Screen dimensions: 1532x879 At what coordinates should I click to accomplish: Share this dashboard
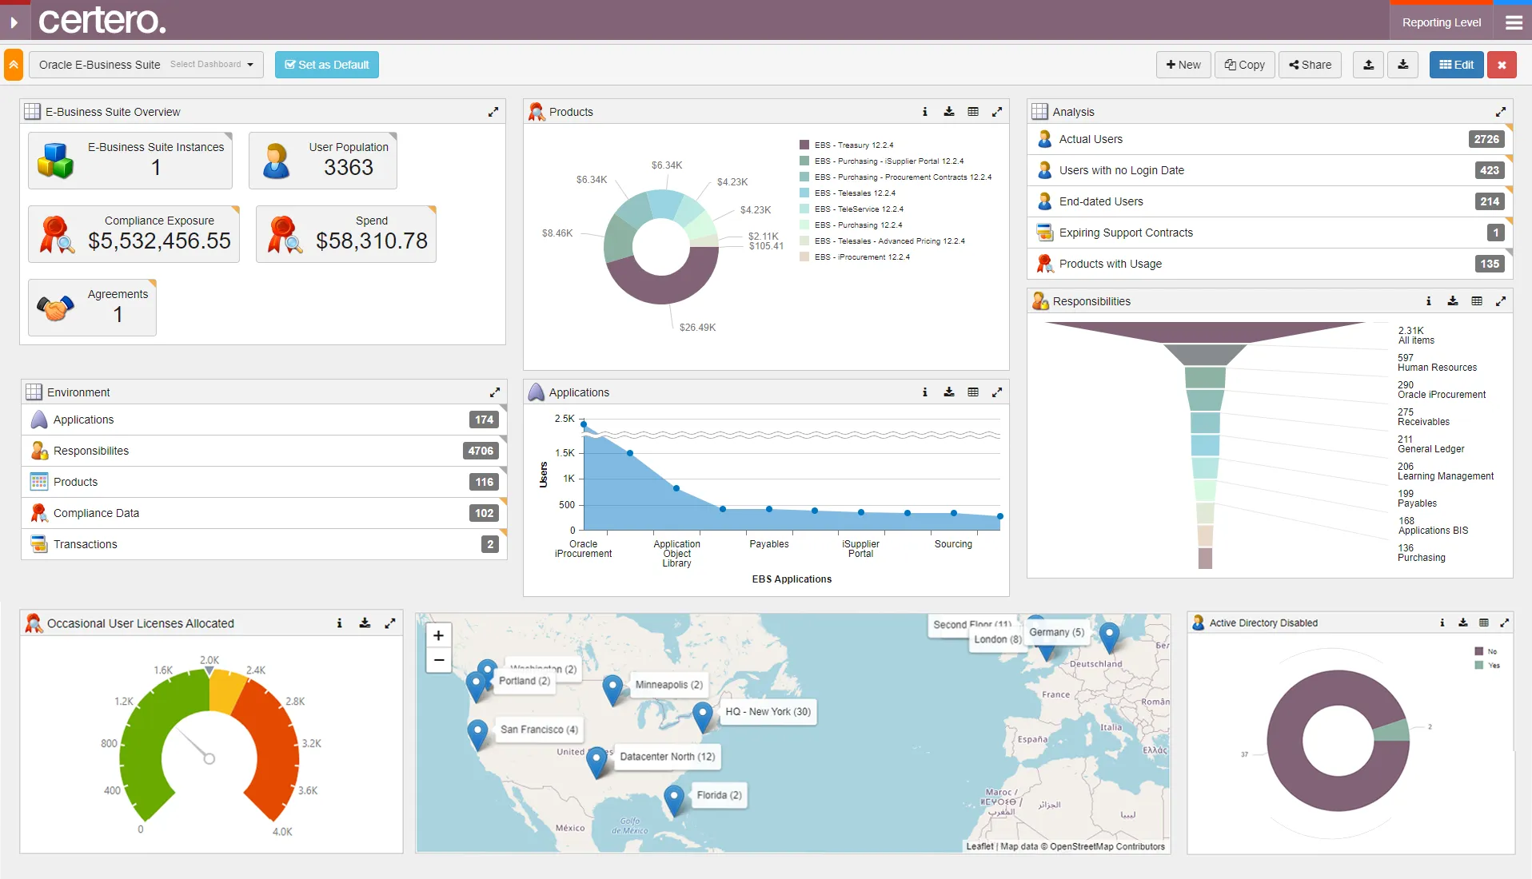pos(1311,65)
